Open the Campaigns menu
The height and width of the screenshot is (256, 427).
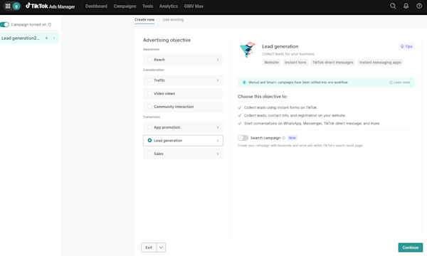(125, 6)
